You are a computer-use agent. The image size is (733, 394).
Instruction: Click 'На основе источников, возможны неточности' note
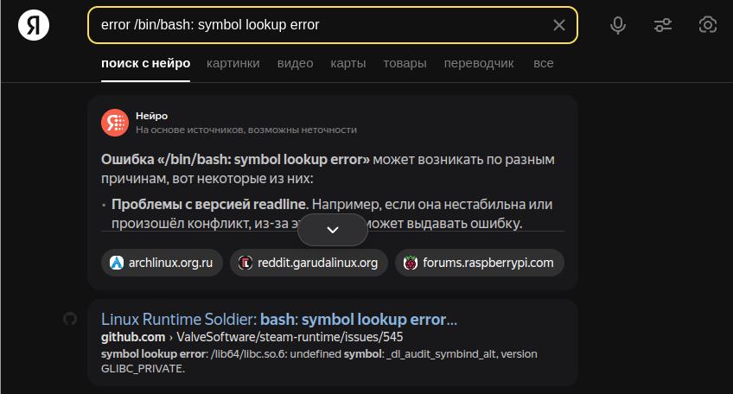click(246, 130)
